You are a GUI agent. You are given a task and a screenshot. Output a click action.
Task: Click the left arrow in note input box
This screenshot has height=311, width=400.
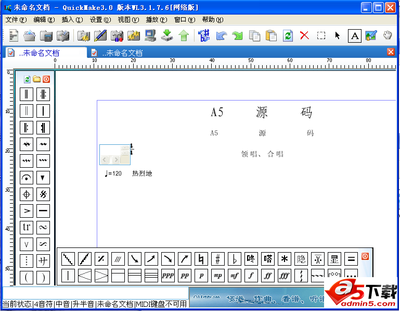coord(105,160)
